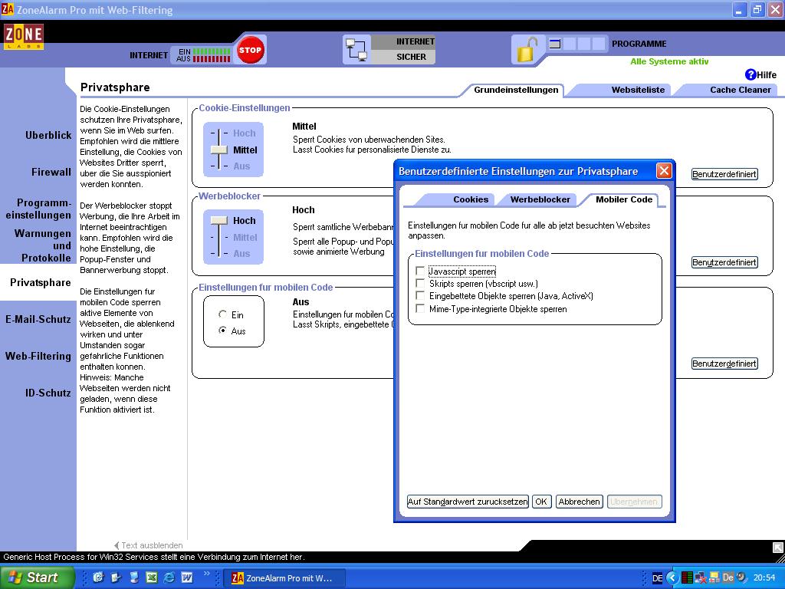Click the Zone Labs logo
Screen dimensions: 785x589
coord(24,37)
